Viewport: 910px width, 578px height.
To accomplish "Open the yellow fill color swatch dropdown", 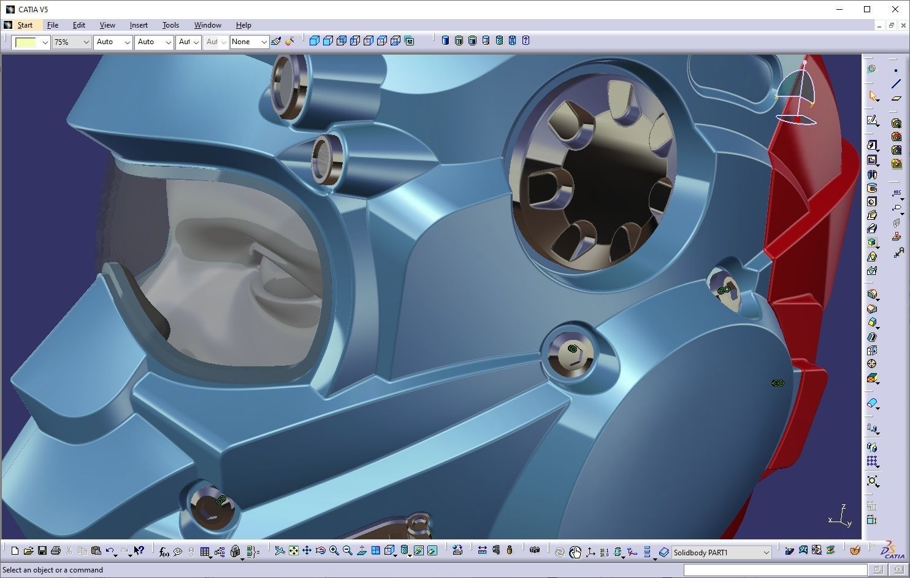I will coord(45,42).
